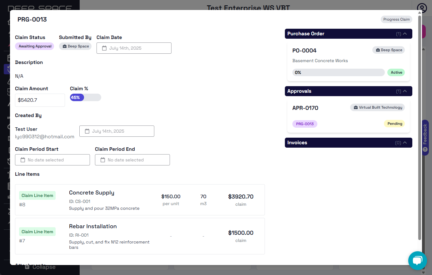Click the modal vertical scrollbar
The height and width of the screenshot is (275, 432).
pyautogui.click(x=420, y=128)
